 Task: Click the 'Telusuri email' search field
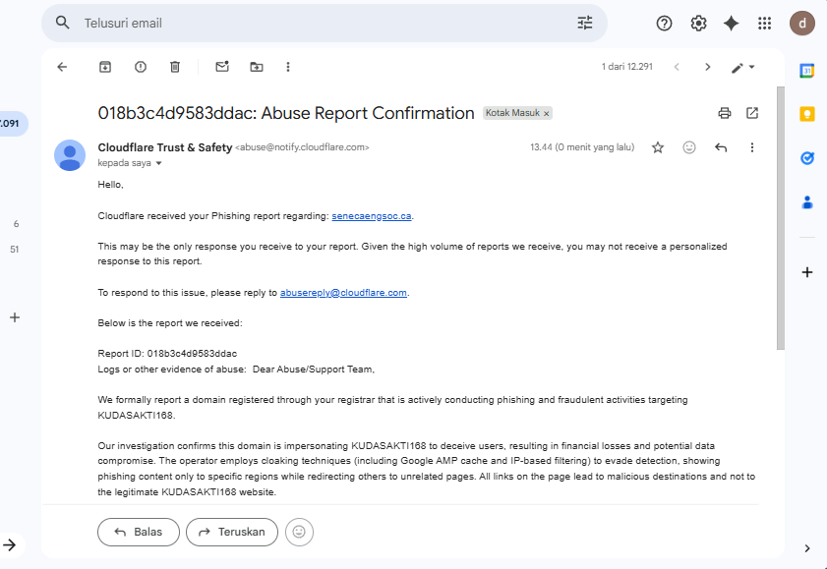coord(325,24)
